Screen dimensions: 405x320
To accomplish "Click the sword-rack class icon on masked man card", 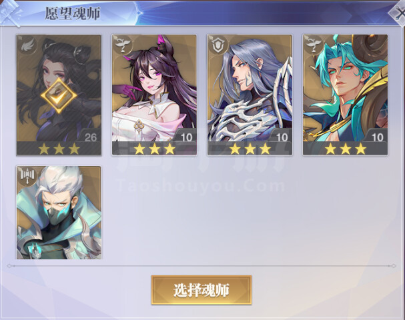I will coord(27,176).
